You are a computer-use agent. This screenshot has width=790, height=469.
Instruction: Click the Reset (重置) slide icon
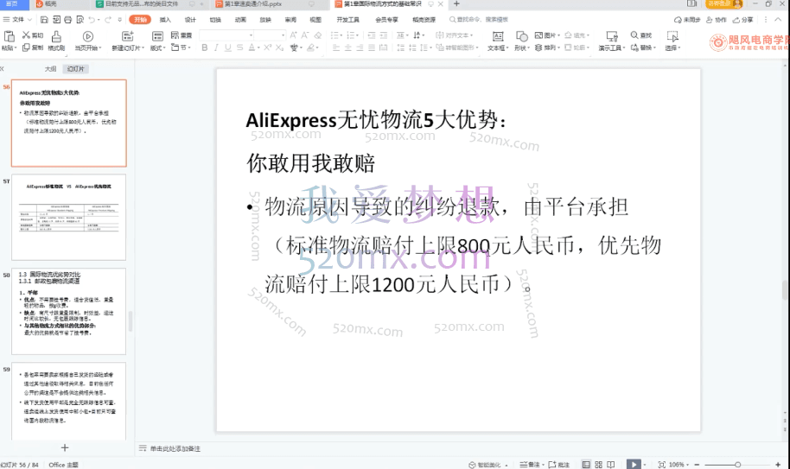pos(175,35)
